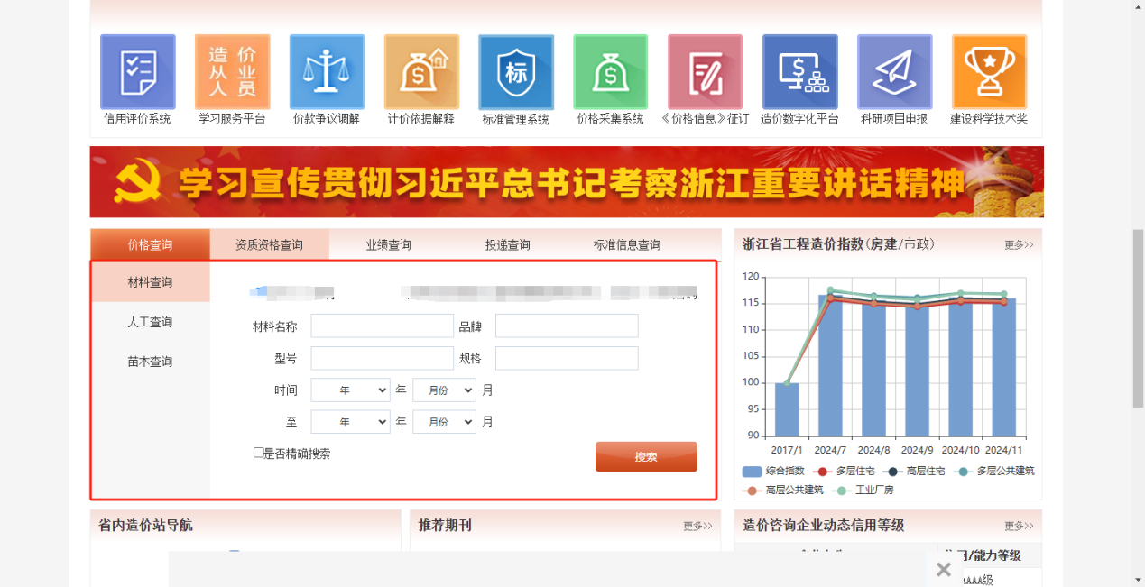Switch to the 资质资格查询 tab
Screen dimensions: 1145x587
pos(269,244)
